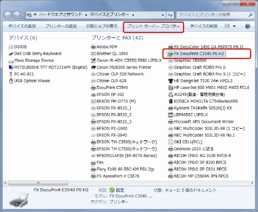The image size is (258, 212).
Task: Click デバイスとプリンター breadcrumb segment
Action: pos(110,14)
